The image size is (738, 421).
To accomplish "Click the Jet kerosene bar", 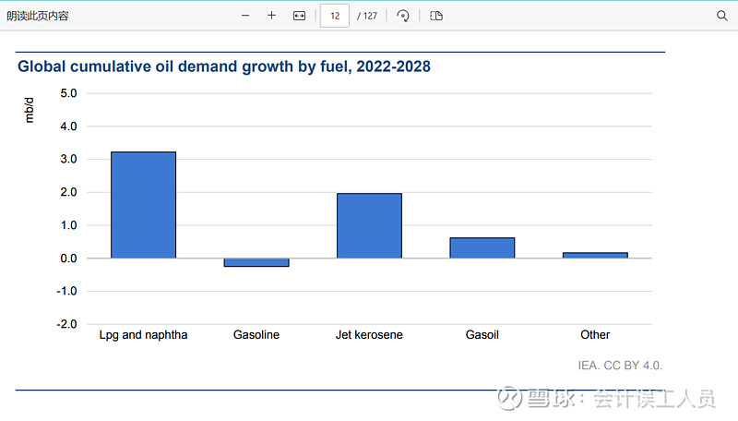I will click(x=370, y=225).
